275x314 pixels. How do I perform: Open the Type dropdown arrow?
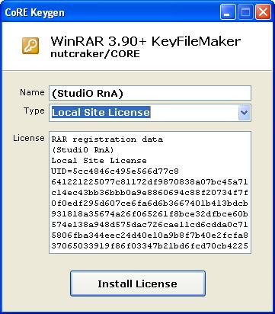click(244, 112)
